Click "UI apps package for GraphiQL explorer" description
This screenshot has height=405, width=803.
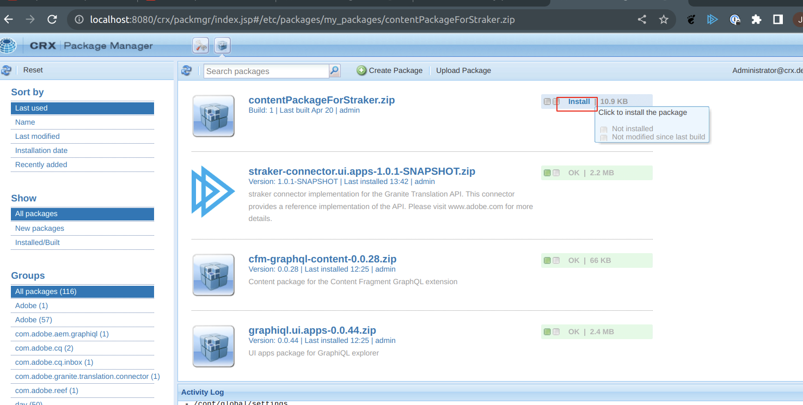(x=314, y=353)
